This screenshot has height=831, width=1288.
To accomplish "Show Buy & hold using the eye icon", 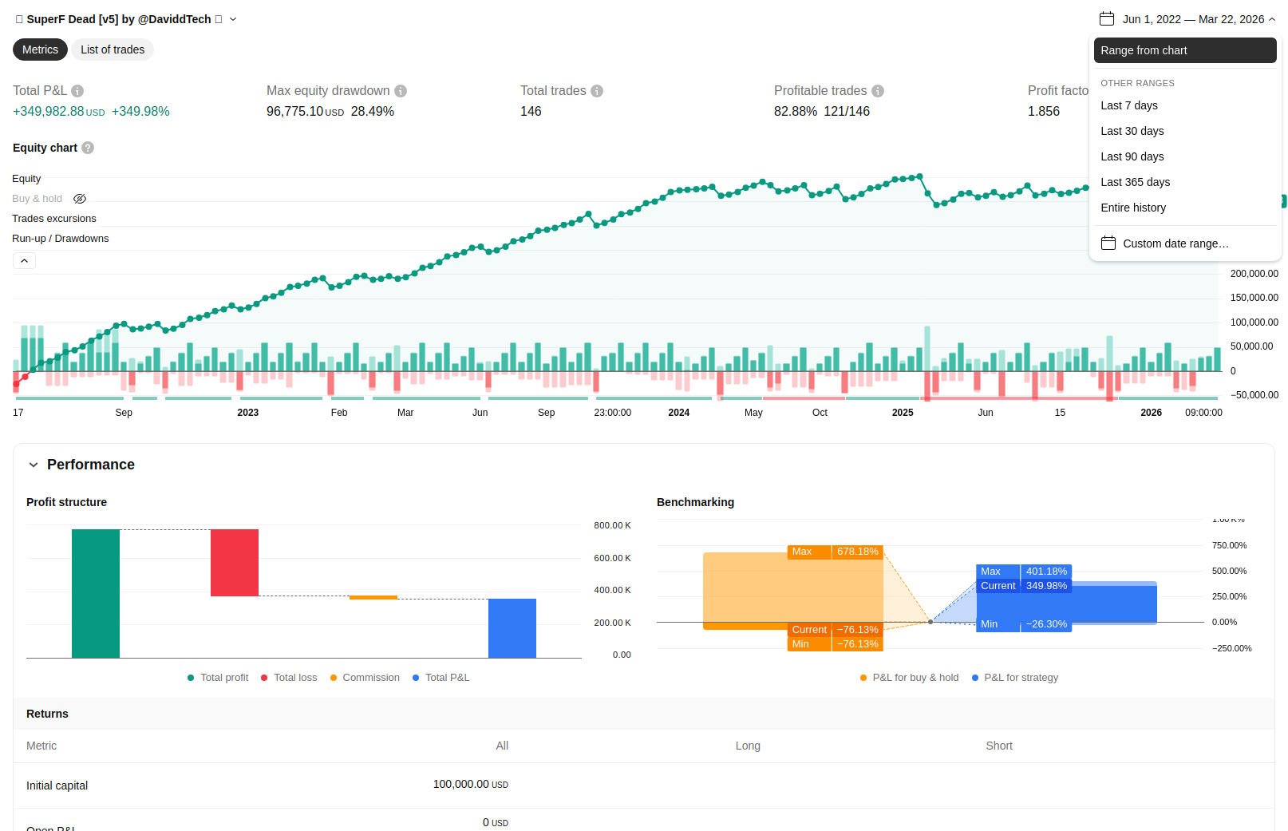I will 80,199.
